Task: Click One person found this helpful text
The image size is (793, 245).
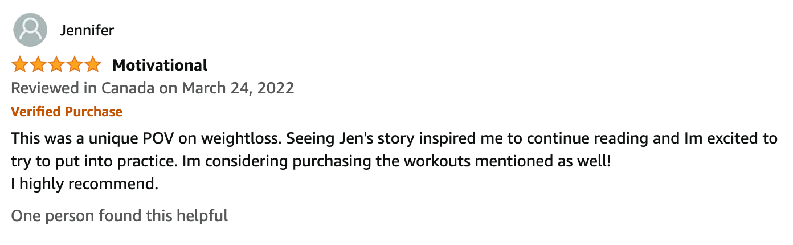Action: pos(120,216)
